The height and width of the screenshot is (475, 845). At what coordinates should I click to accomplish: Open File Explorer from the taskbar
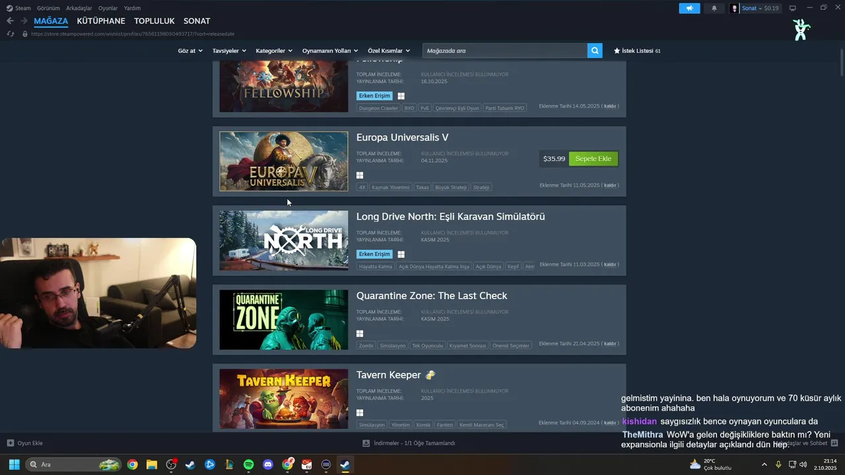click(x=151, y=464)
